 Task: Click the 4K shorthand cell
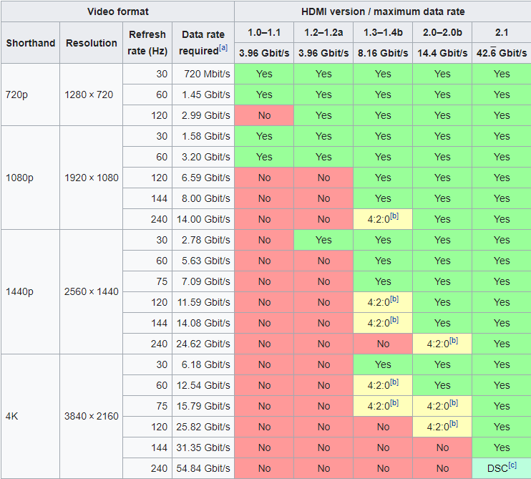point(31,416)
